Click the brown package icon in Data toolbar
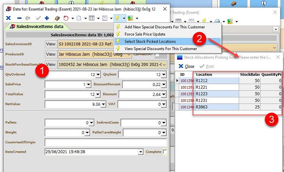Image resolution: width=284 pixels, height=172 pixels. coord(57,18)
